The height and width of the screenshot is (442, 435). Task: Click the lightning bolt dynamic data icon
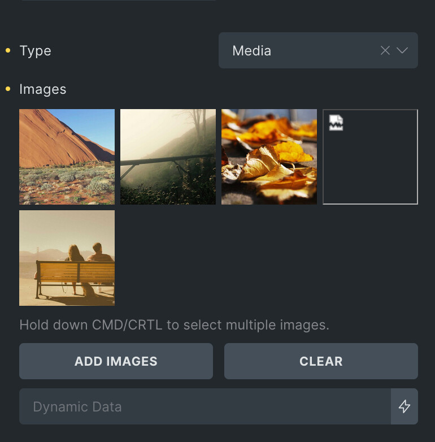coord(404,406)
